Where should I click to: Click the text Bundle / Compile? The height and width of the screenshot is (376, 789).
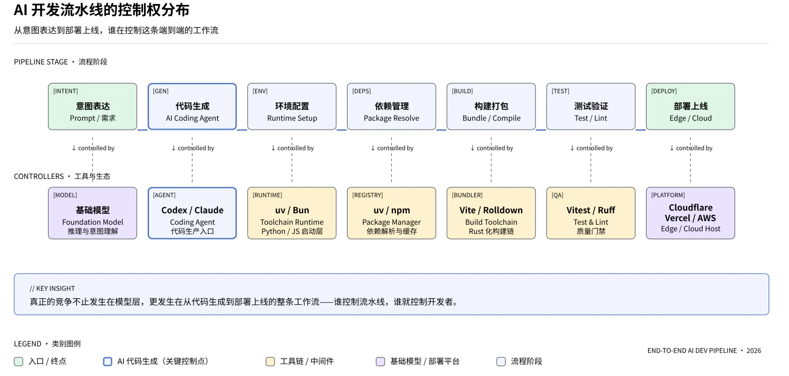coord(491,118)
